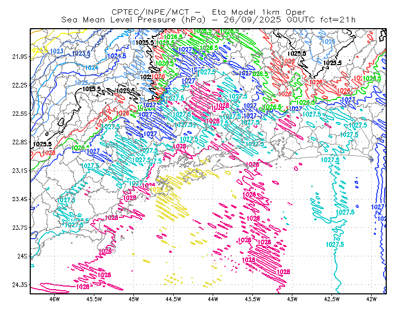Click the light-blue "1024" contour label
417x322 pixels.
pos(92,68)
